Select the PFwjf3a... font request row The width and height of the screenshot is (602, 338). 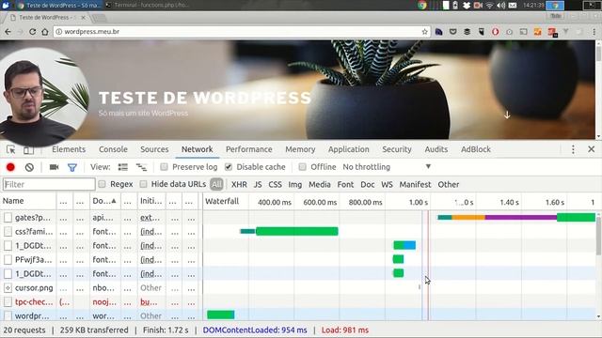[x=297, y=260]
